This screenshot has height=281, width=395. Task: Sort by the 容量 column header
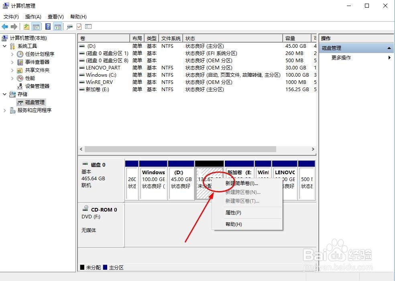(x=297, y=38)
